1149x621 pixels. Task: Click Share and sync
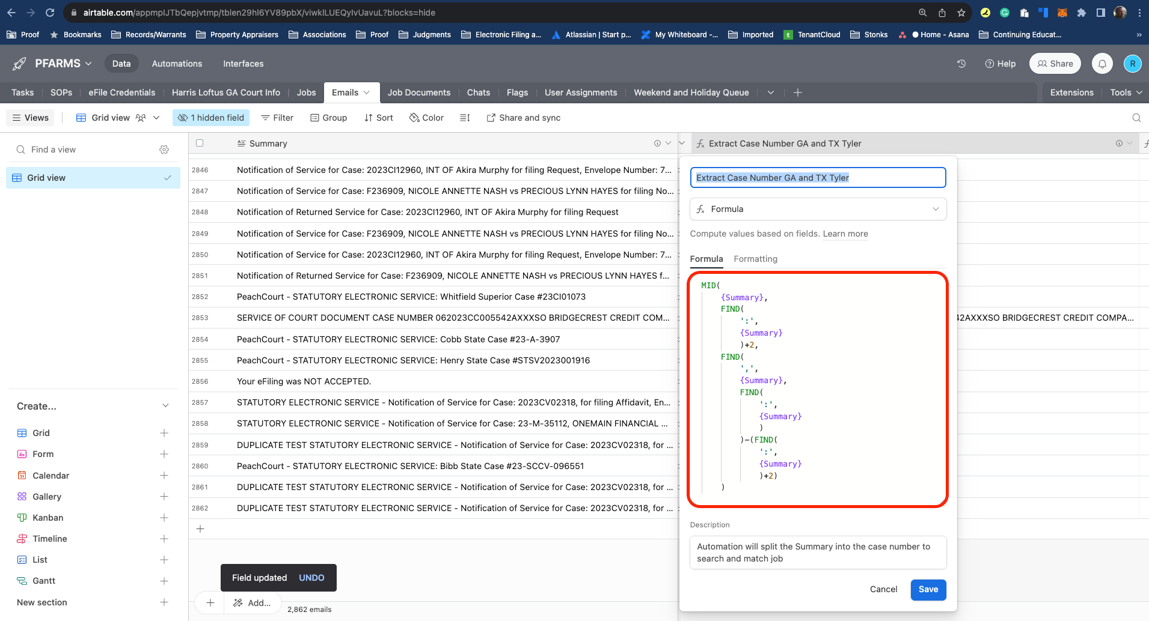tap(523, 118)
